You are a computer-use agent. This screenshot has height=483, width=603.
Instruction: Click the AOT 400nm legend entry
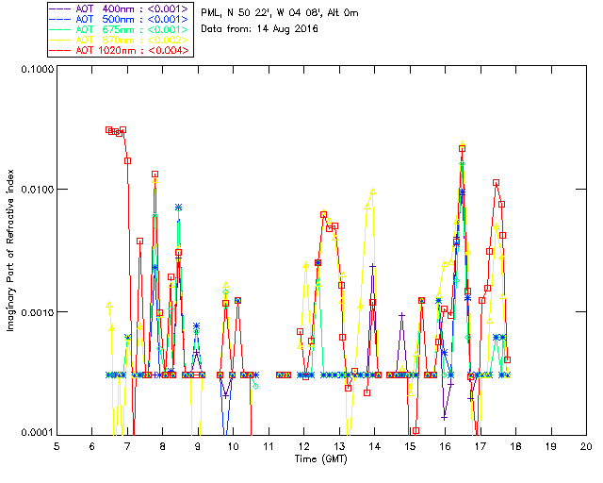[x=119, y=8]
